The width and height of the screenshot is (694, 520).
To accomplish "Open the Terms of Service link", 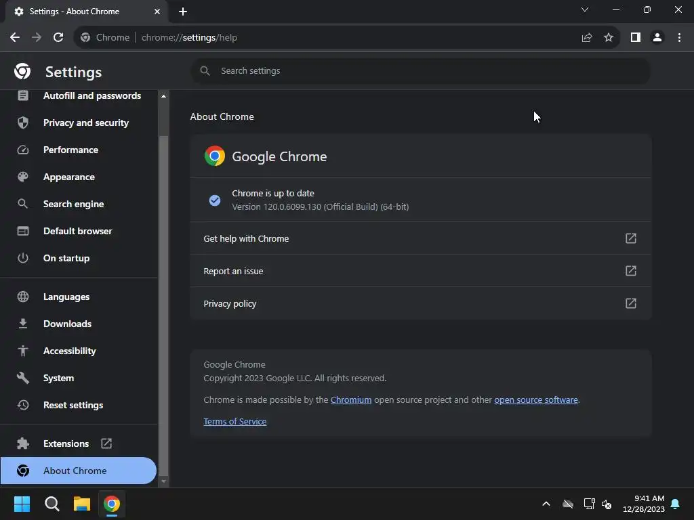I will tap(235, 421).
